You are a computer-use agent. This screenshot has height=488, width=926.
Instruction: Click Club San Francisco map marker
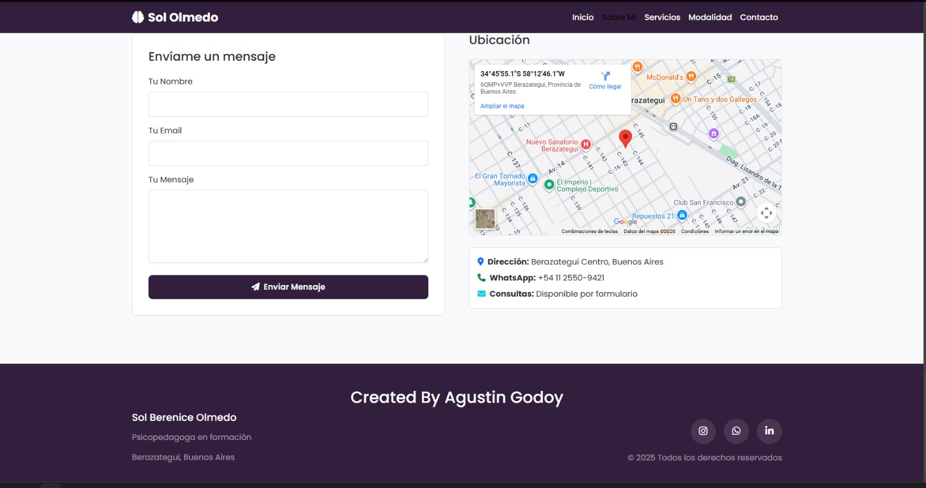(x=741, y=202)
